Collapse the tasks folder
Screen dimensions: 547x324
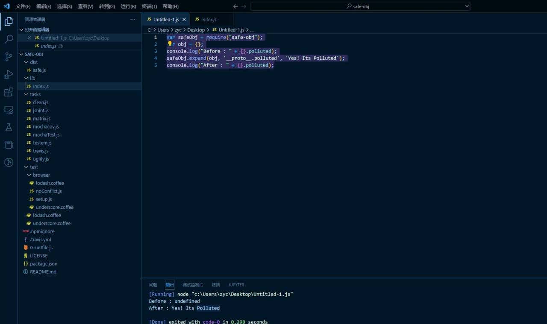pos(26,94)
